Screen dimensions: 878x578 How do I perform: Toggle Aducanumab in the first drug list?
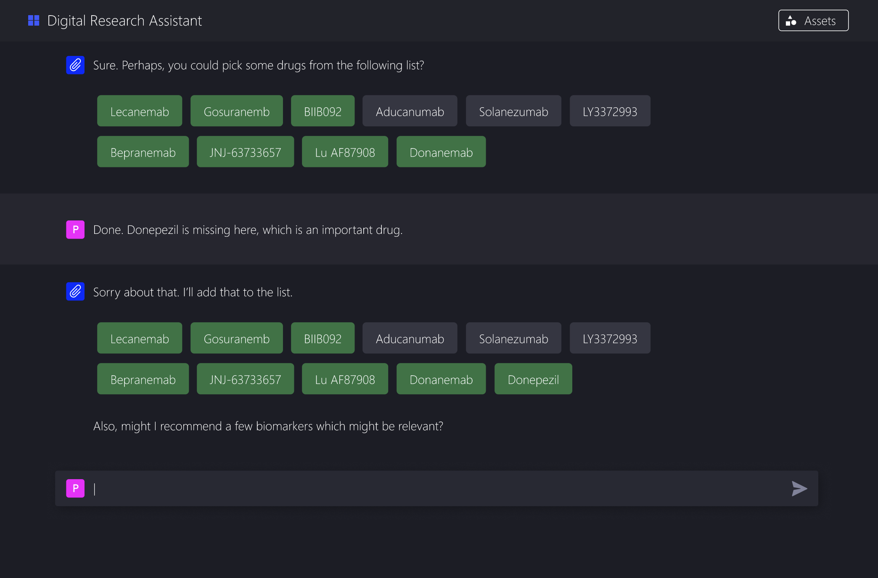click(410, 111)
